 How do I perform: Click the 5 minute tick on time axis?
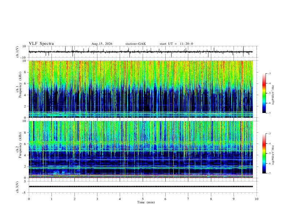coord(143,199)
